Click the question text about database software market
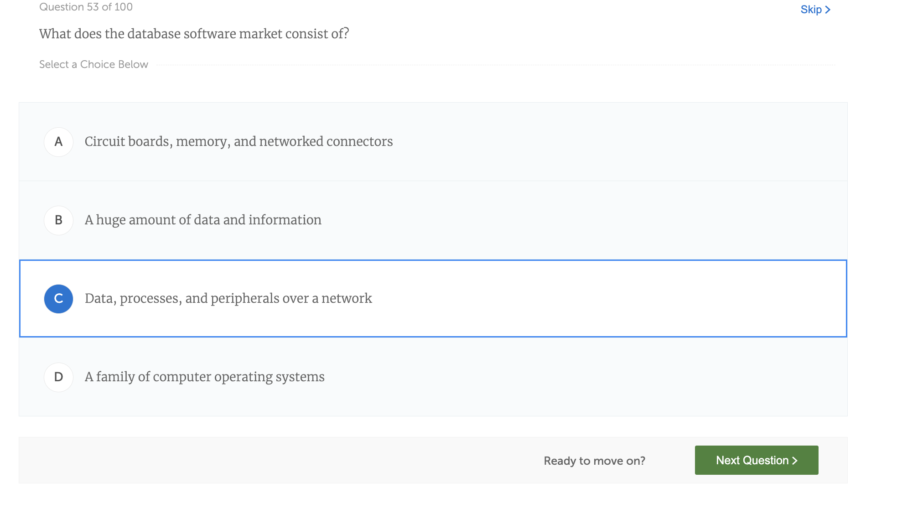Screen dimensions: 902x519 tap(194, 33)
